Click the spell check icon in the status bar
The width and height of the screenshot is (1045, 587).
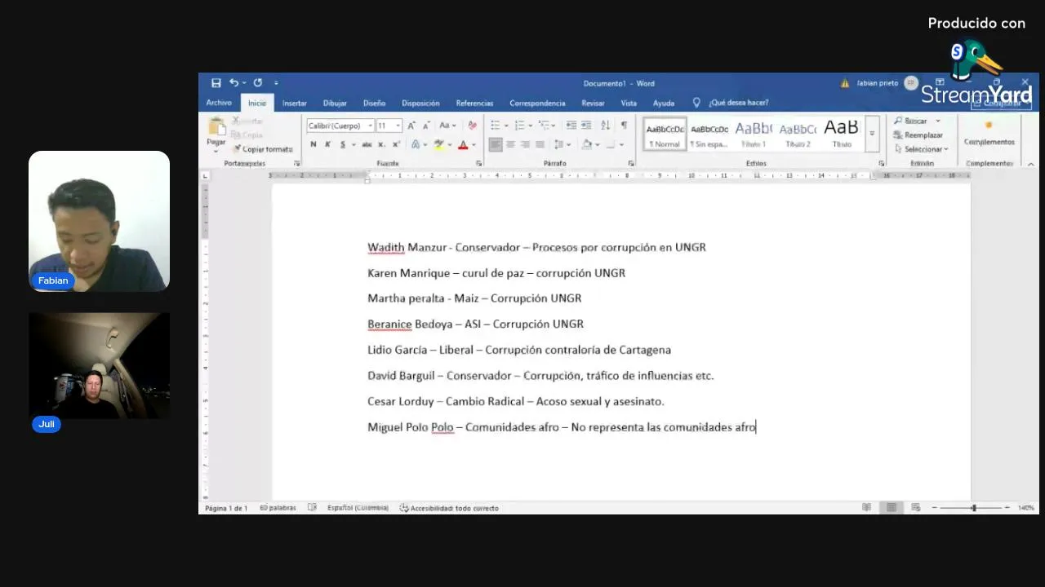tap(312, 508)
